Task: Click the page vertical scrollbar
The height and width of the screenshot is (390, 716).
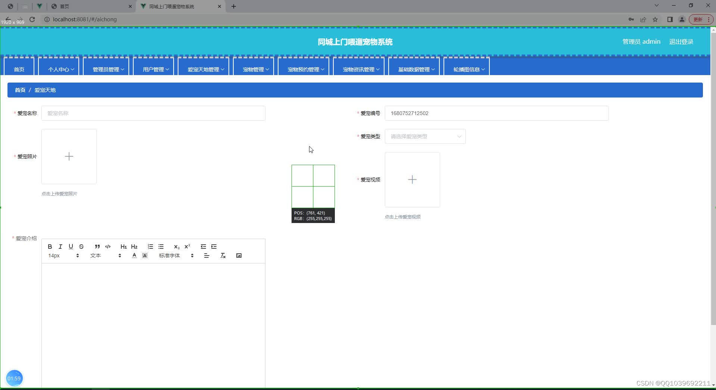Action: click(713, 179)
